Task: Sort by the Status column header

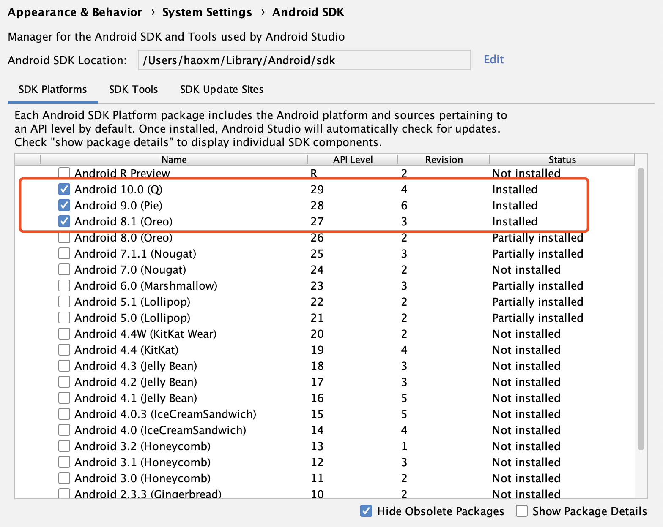Action: coord(562,160)
